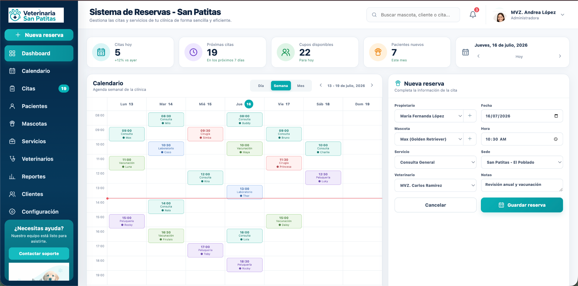The image size is (578, 286).
Task: Click the Contactar soporte button
Action: click(39, 254)
